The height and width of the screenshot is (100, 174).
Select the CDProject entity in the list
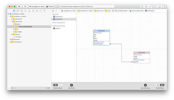tap(64, 17)
